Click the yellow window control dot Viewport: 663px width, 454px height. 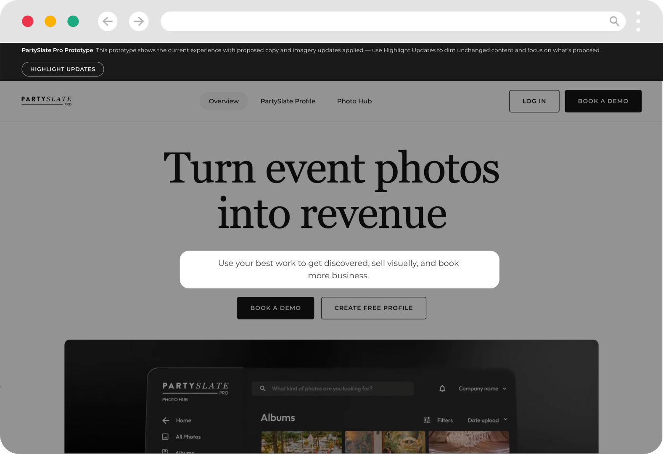[50, 21]
